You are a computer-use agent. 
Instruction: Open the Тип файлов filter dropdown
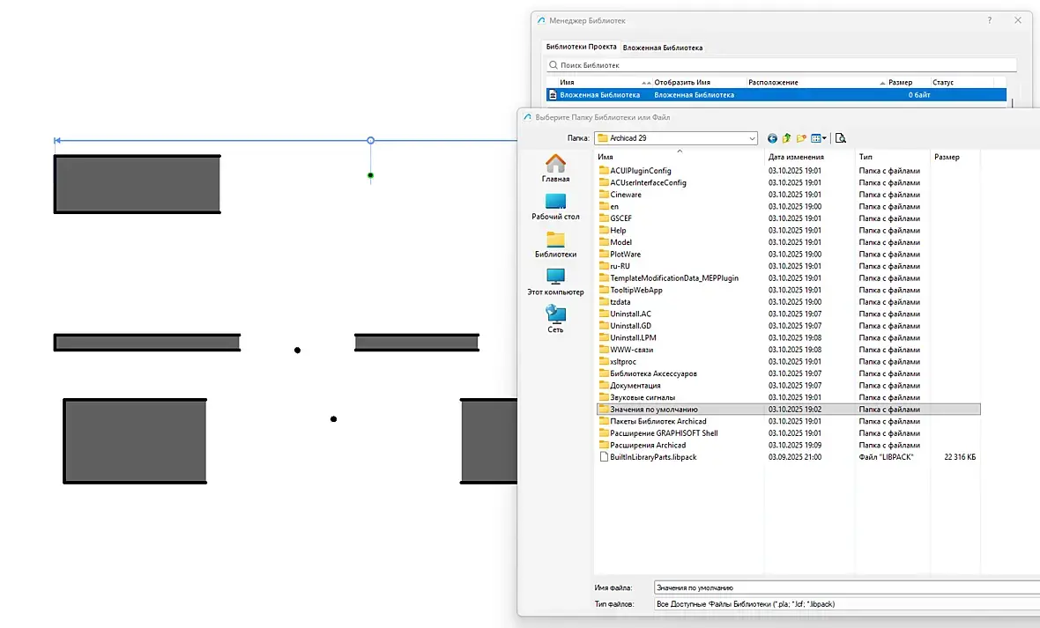(x=846, y=604)
